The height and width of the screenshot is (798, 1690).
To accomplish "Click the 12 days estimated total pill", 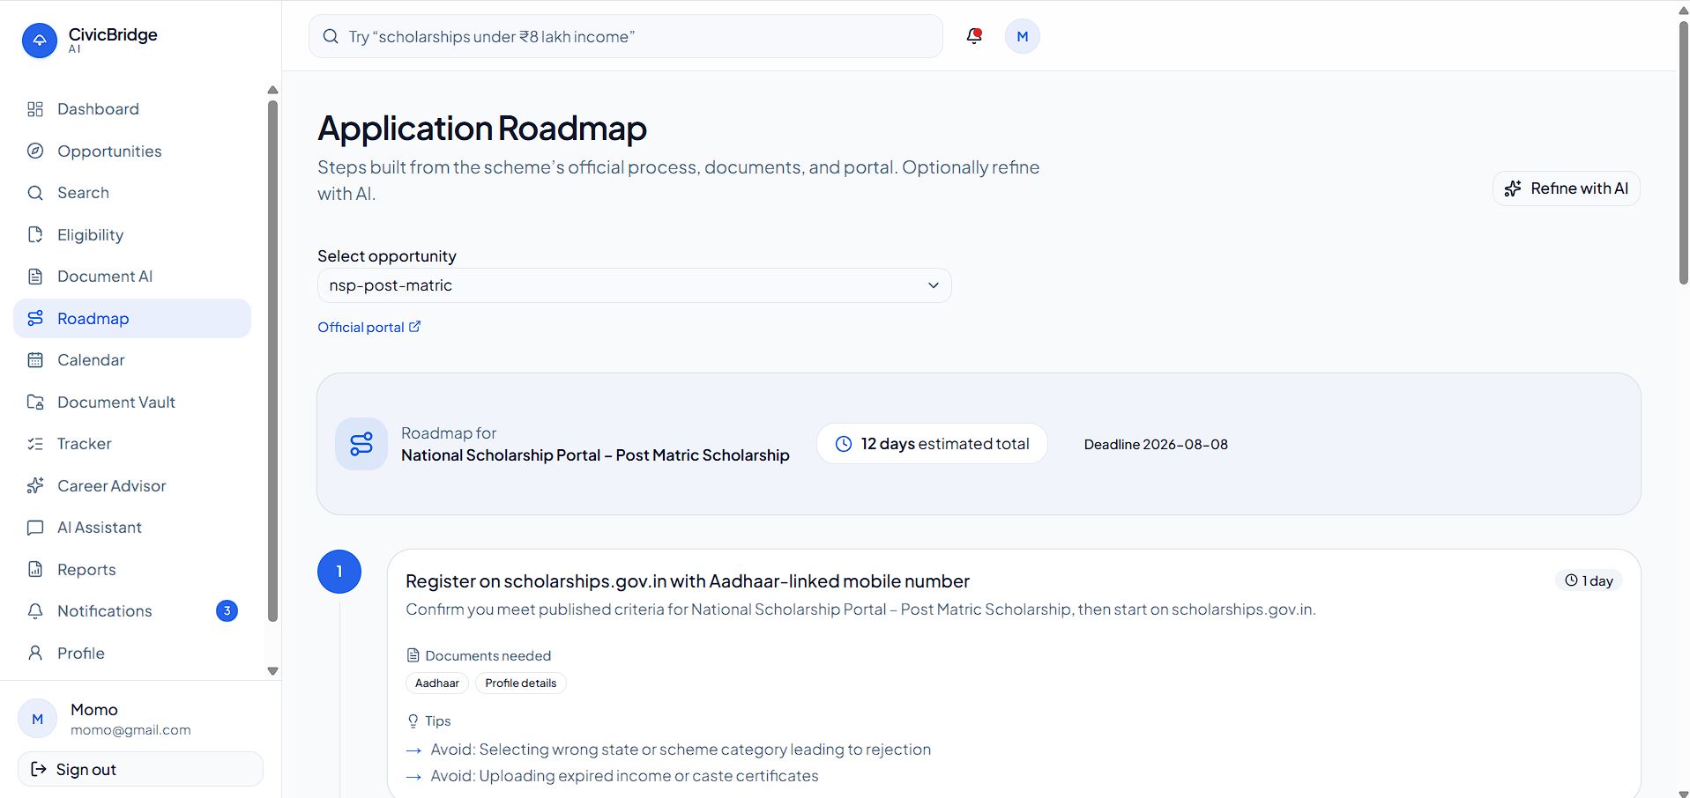I will coord(933,444).
